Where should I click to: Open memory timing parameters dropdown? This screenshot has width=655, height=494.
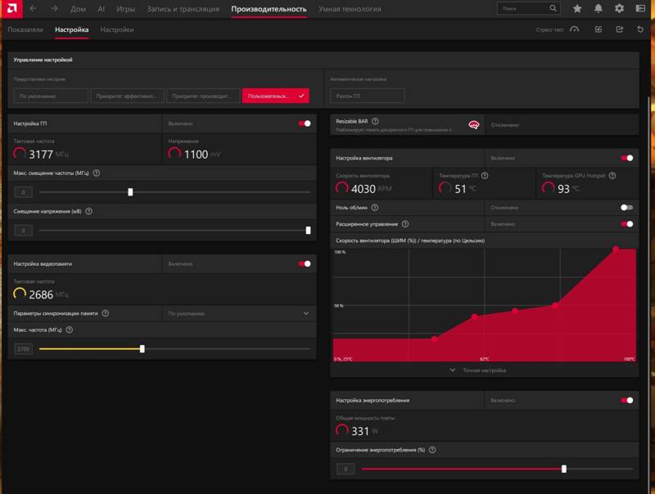coord(238,313)
